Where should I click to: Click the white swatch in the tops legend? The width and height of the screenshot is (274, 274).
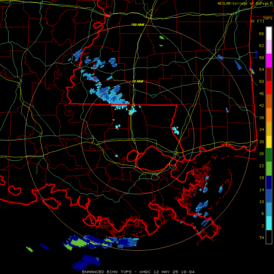click(269, 33)
